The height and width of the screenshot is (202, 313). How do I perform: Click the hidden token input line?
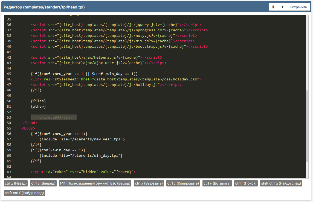(83, 172)
